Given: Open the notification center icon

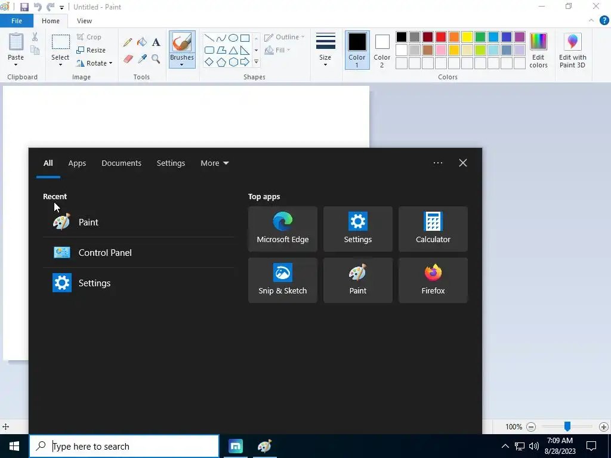Looking at the screenshot, I should (591, 446).
